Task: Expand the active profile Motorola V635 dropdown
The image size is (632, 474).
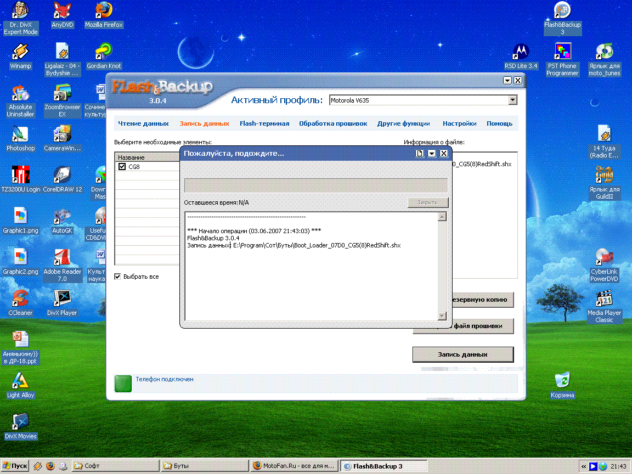Action: point(513,100)
